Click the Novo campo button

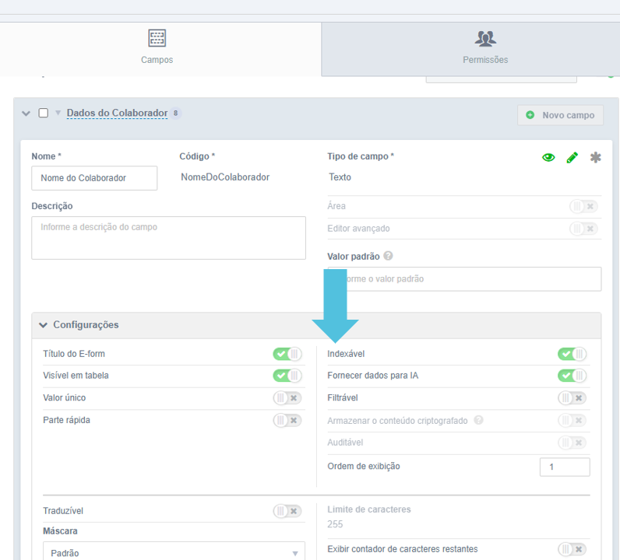(560, 115)
